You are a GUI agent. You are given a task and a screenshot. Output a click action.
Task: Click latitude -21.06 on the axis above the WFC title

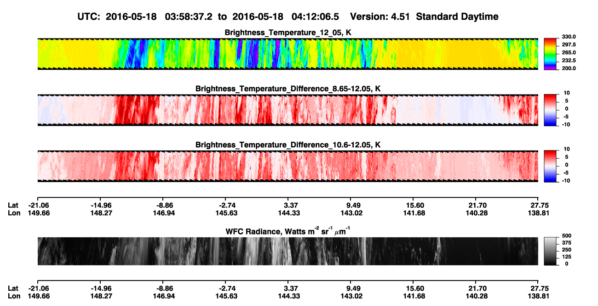(x=38, y=205)
